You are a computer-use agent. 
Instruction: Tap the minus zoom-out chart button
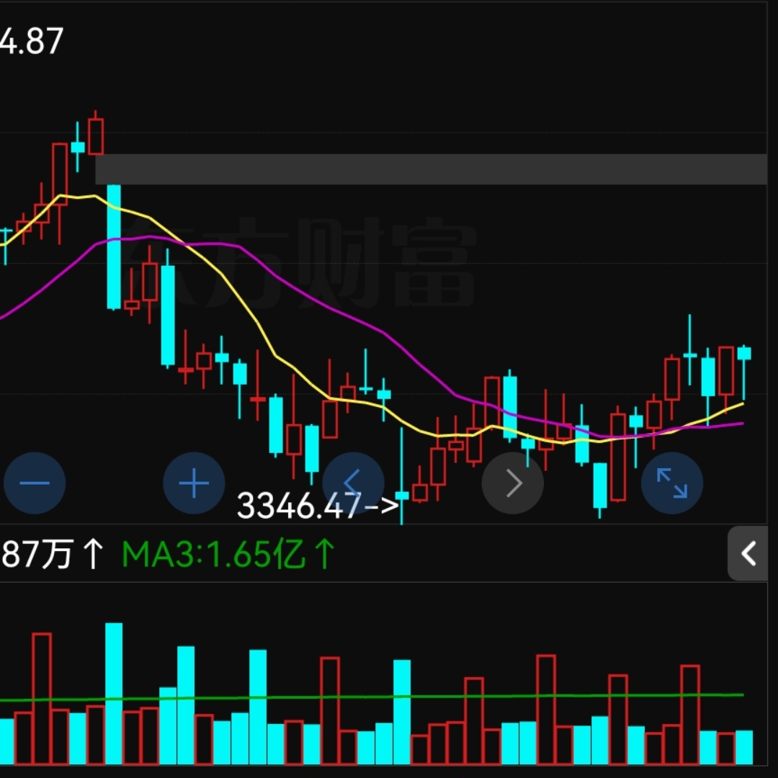click(35, 483)
